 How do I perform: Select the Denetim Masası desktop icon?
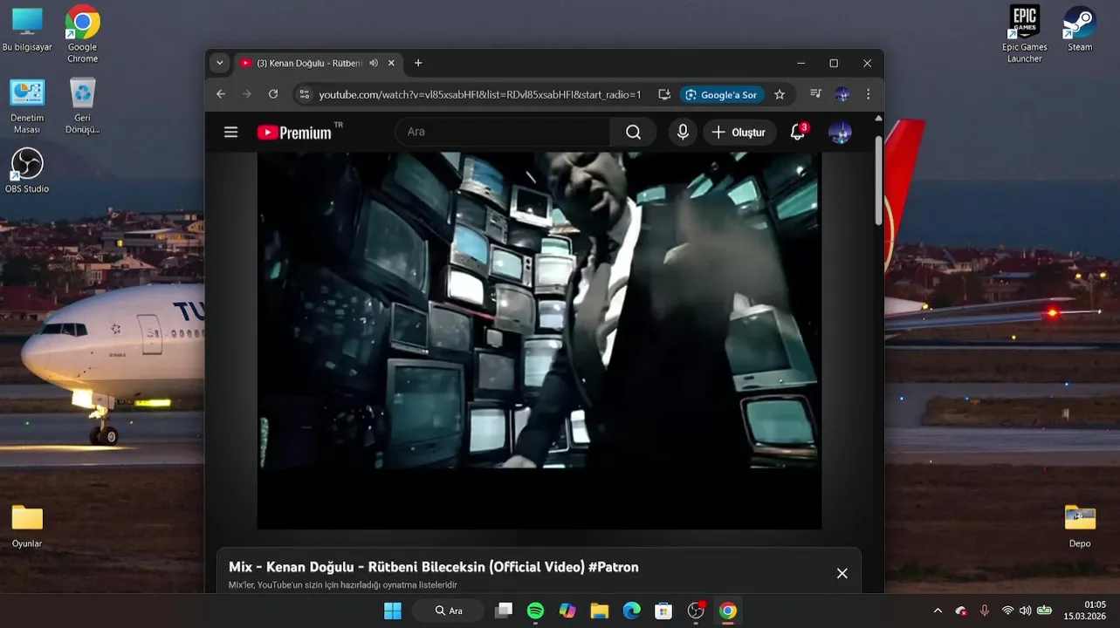coord(27,106)
